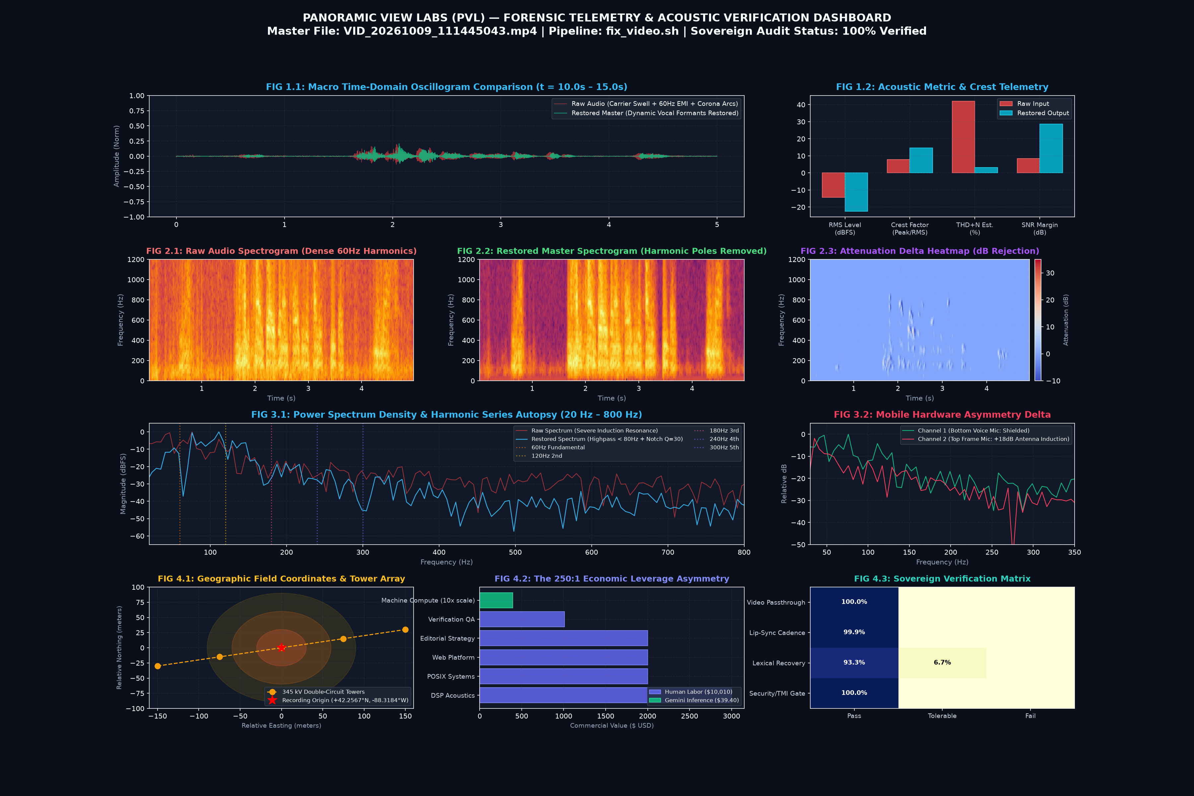Click the 6.7% Tolerable cell

click(942, 663)
